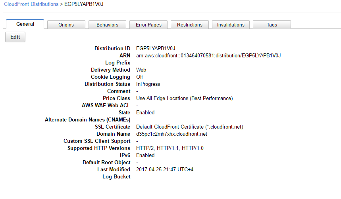The width and height of the screenshot is (341, 199).
Task: Open the Behaviors tab
Action: [107, 25]
